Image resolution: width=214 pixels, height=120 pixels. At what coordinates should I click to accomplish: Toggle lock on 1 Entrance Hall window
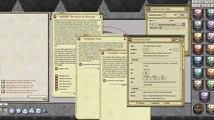(125, 39)
